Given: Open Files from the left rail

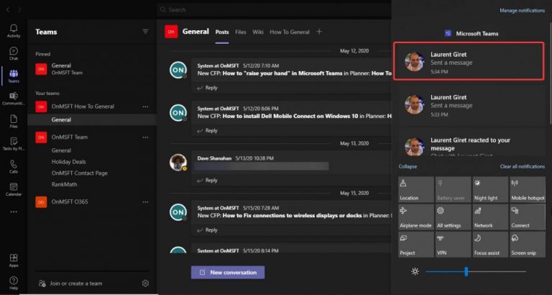Looking at the screenshot, I should tap(14, 122).
